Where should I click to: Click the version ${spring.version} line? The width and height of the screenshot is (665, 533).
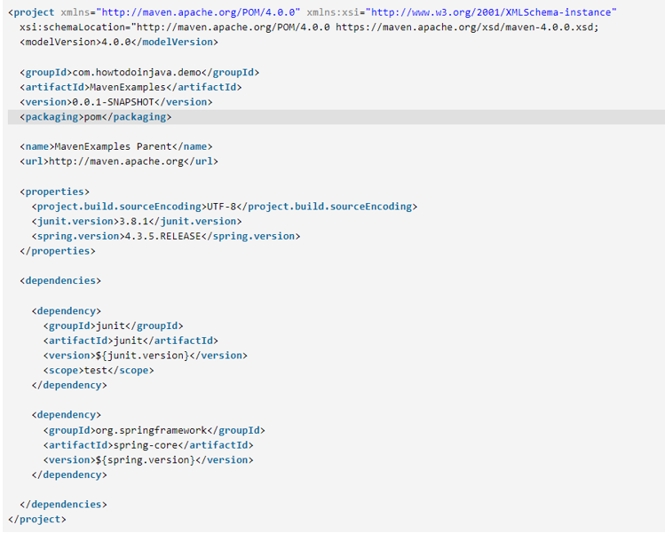pos(148,460)
